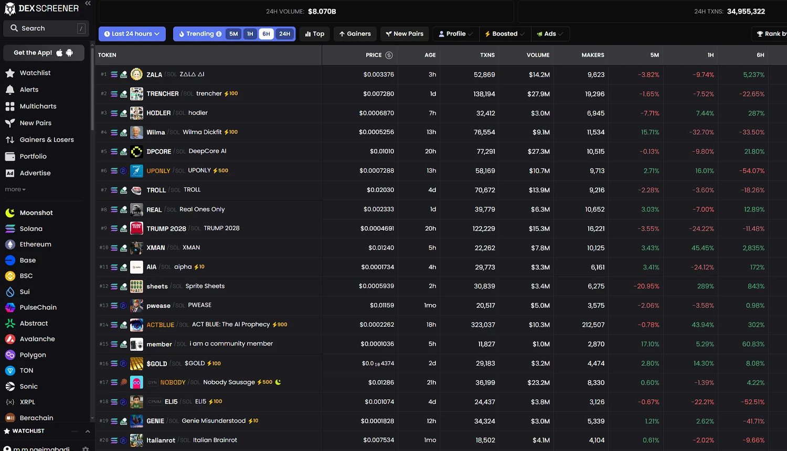Open the Watchlist star icon in the sidebar

click(10, 73)
